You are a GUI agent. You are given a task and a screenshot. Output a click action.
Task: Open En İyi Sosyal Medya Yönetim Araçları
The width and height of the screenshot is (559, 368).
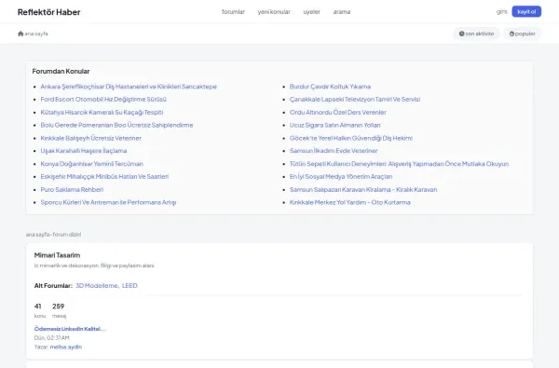coord(341,176)
